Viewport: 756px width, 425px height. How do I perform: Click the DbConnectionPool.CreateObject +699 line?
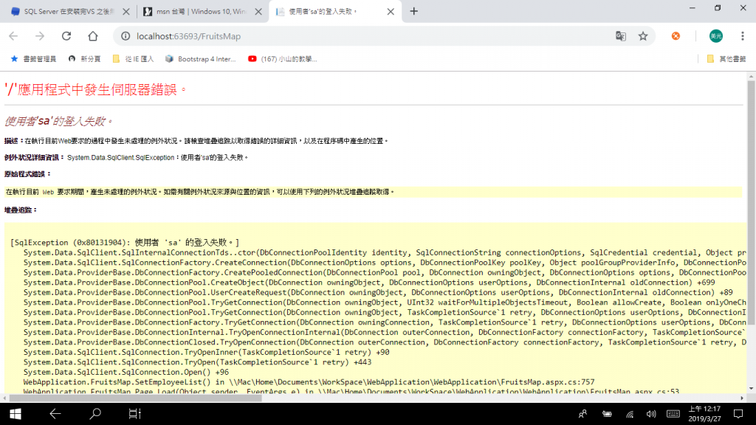[369, 283]
